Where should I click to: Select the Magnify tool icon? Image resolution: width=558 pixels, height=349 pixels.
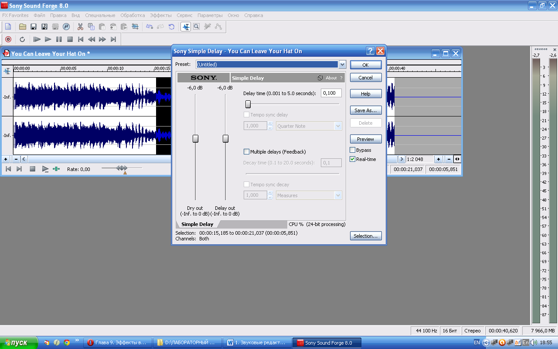197,27
